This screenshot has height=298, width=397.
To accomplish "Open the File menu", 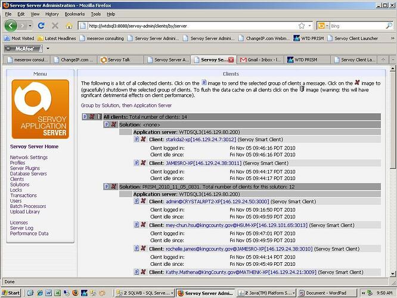I will [8, 14].
